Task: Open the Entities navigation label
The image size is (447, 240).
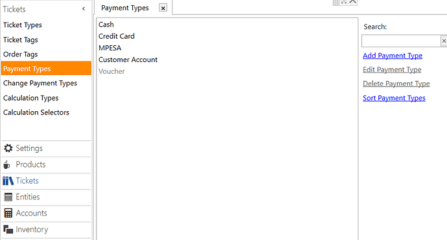Action: [x=28, y=197]
